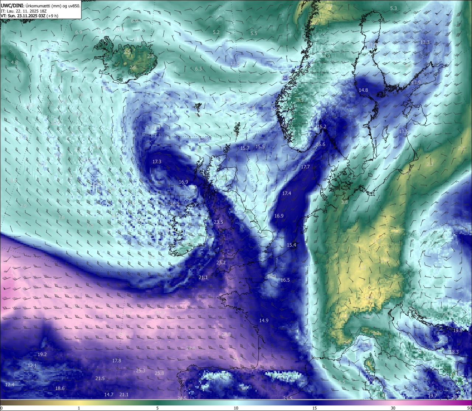Viewport: 472px width, 411px height.
Task: Click the 23.2 value near Cornwall
Action: coord(221,263)
